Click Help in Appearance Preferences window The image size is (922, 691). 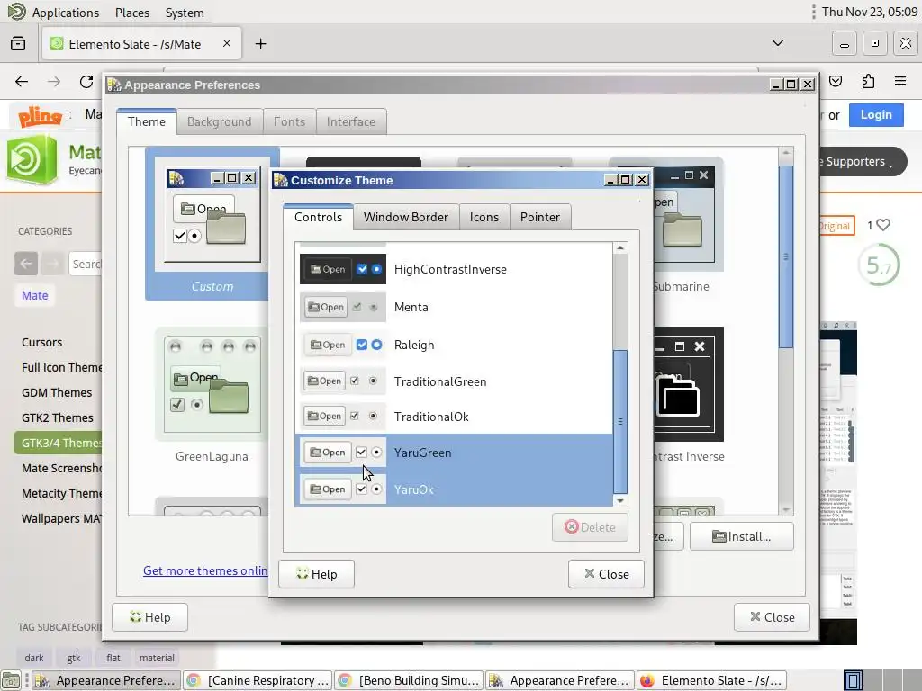pos(150,617)
